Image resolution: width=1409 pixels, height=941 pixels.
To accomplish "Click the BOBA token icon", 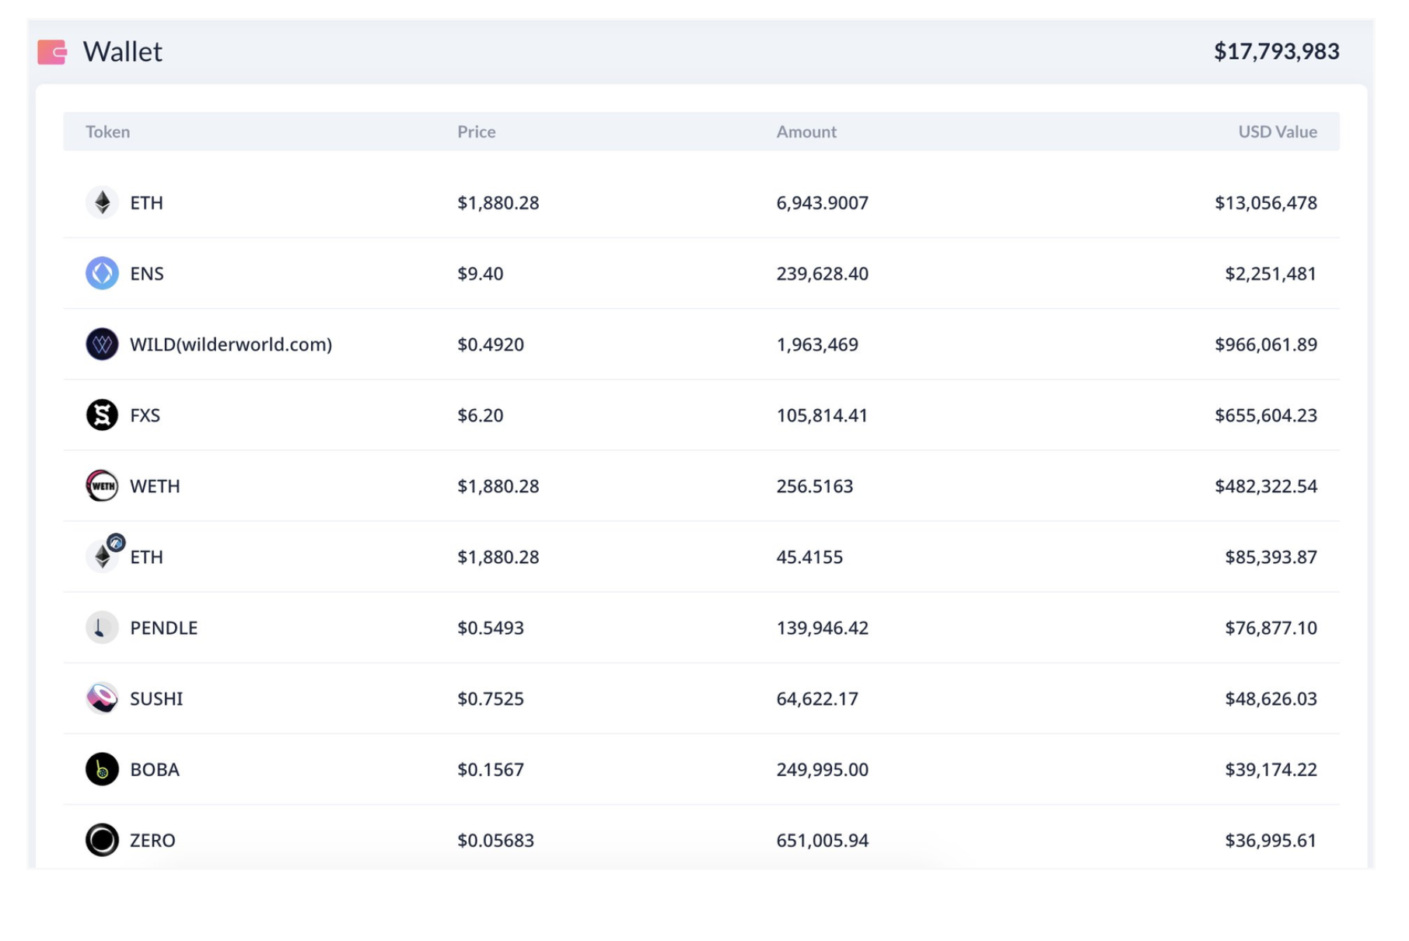I will (102, 769).
